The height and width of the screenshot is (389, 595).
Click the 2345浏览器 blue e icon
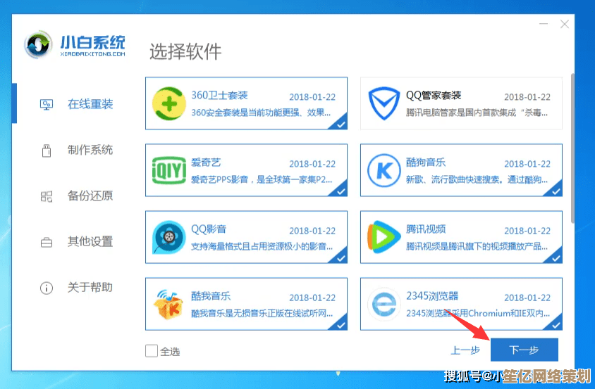tap(384, 304)
